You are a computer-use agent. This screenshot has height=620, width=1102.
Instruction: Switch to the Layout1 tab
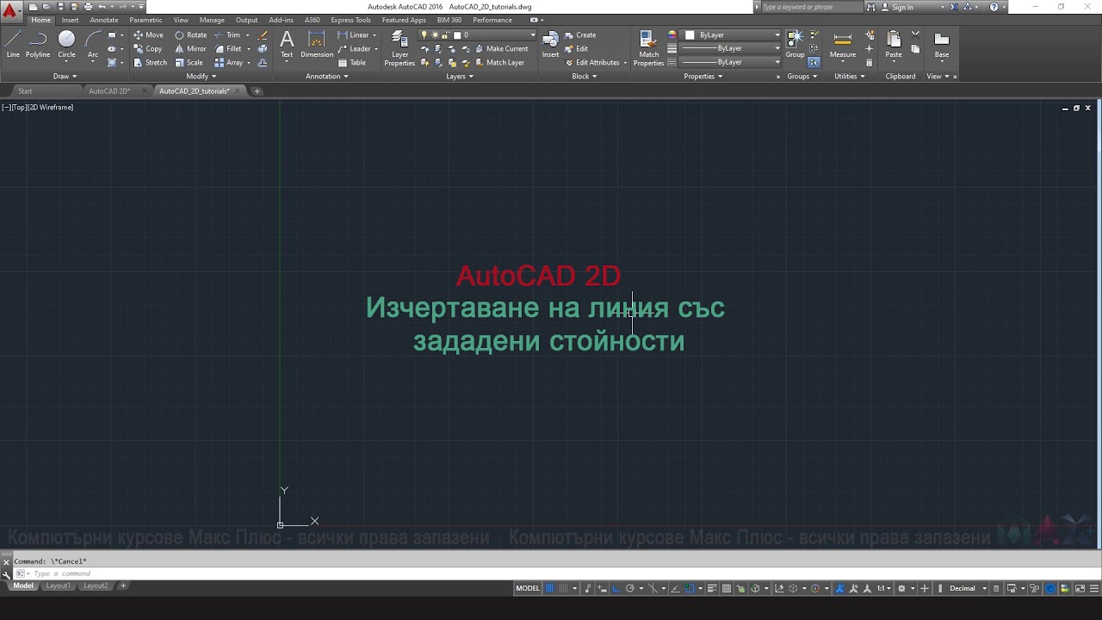pos(58,586)
